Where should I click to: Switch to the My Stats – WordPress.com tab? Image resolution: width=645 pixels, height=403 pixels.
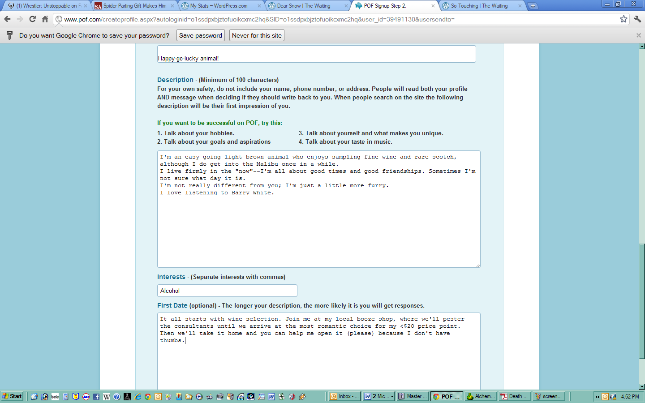click(219, 6)
